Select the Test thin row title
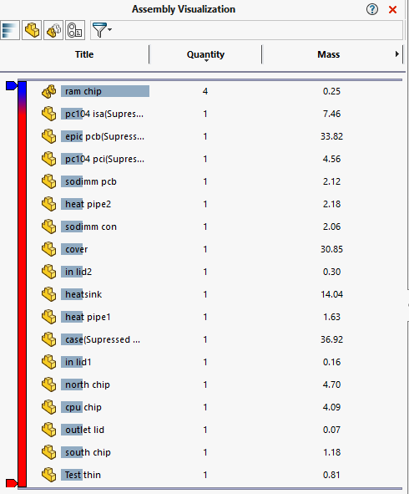409x494 pixels. pyautogui.click(x=83, y=475)
